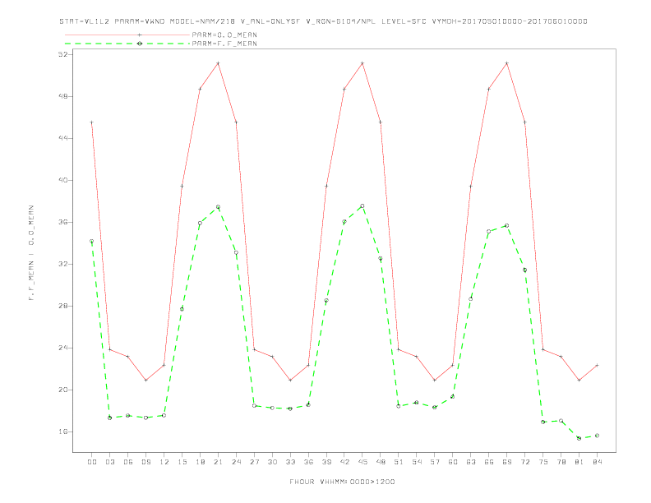The height and width of the screenshot is (503, 651).
Task: Click the x-axis forecast hour label 51
Action: [399, 462]
